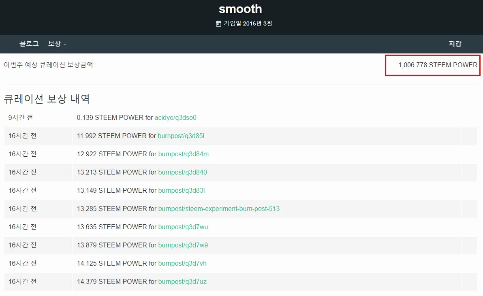Open link acidyo/q3dso0
This screenshot has width=483, height=296.
(175, 117)
